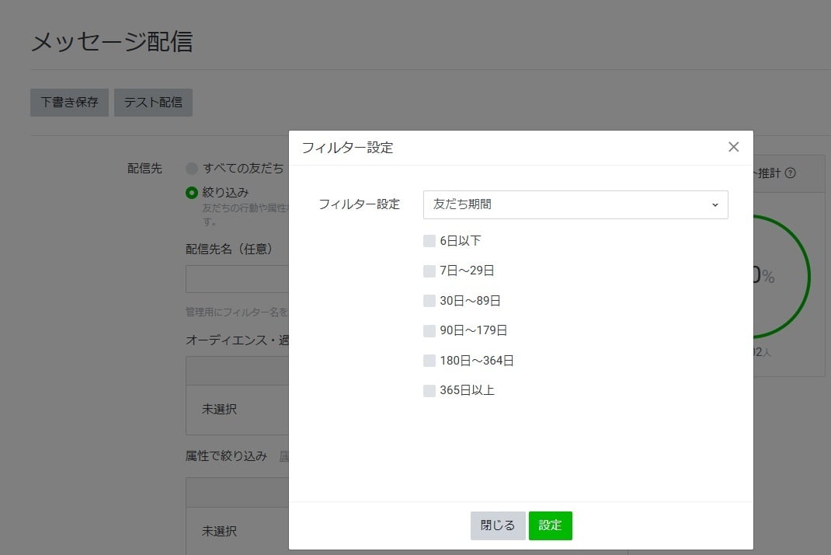Open the 友だち期間 dropdown chevron
Viewport: 831px width, 555px height.
point(714,204)
